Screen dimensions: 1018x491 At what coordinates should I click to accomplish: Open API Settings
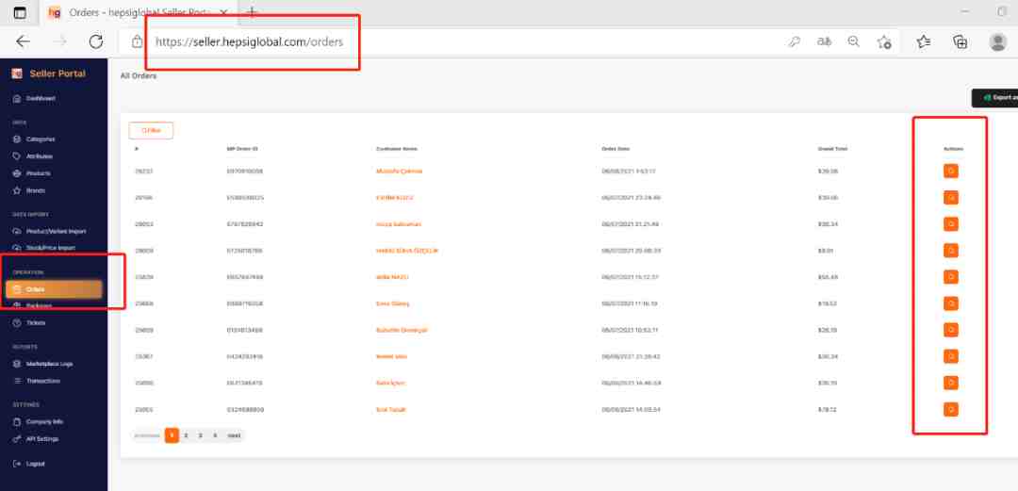point(37,439)
